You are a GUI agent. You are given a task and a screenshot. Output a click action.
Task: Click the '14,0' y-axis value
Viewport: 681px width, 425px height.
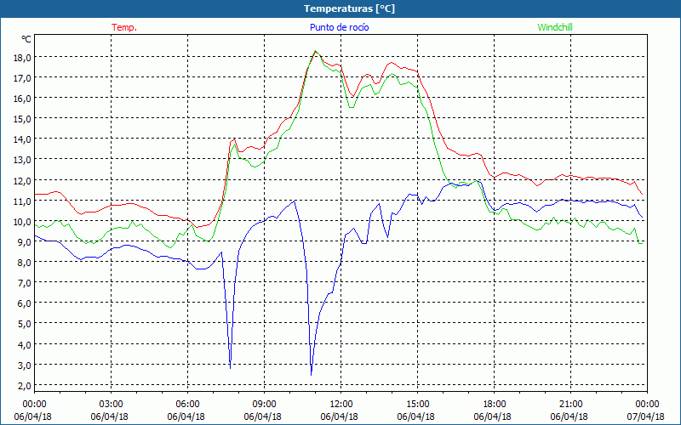click(22, 139)
